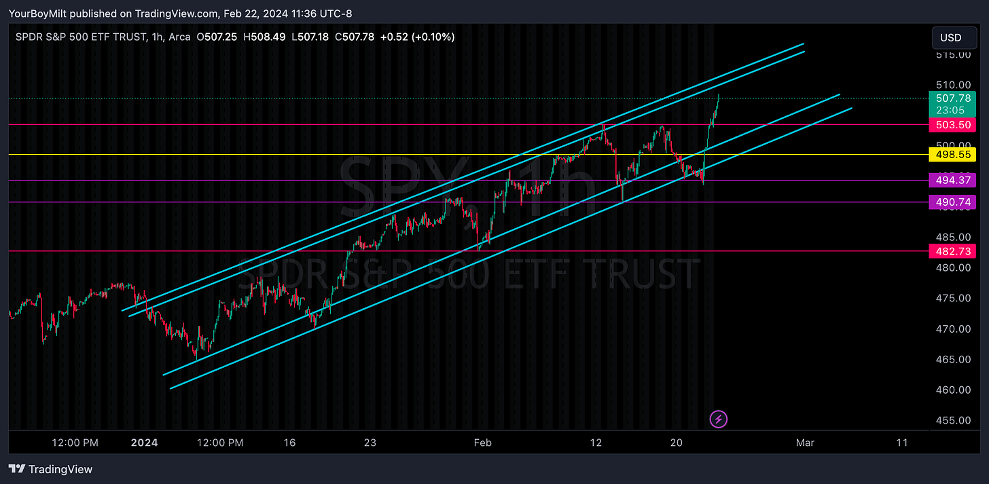Screen dimensions: 989x484
Task: Click the 11 date label on the time axis
Action: (902, 443)
